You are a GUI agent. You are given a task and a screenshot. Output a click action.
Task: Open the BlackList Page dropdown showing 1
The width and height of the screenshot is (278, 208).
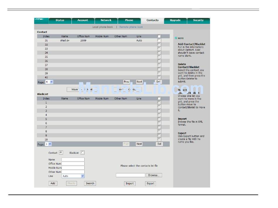(x=48, y=144)
